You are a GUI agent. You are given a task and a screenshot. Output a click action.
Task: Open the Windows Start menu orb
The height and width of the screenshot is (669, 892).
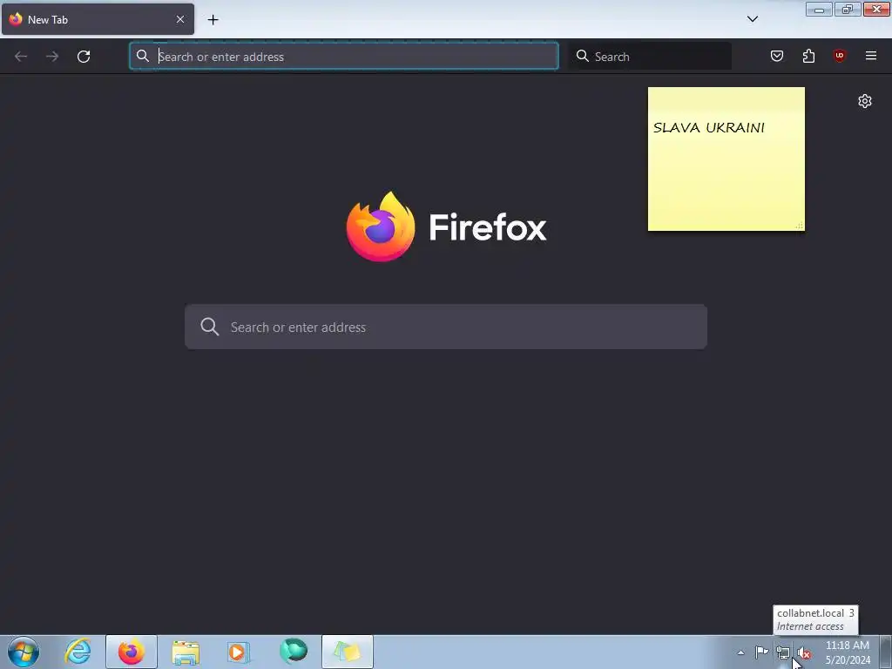24,652
